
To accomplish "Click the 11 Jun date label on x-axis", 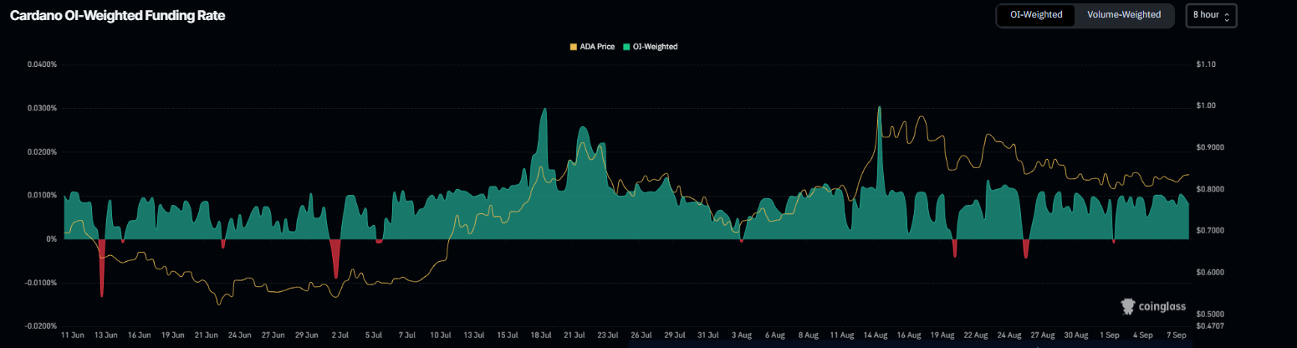I will click(x=73, y=335).
